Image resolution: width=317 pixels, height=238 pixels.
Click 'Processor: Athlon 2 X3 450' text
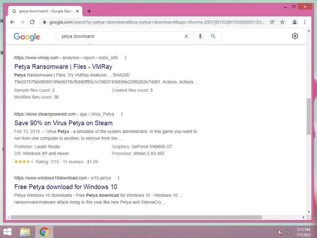point(138,154)
